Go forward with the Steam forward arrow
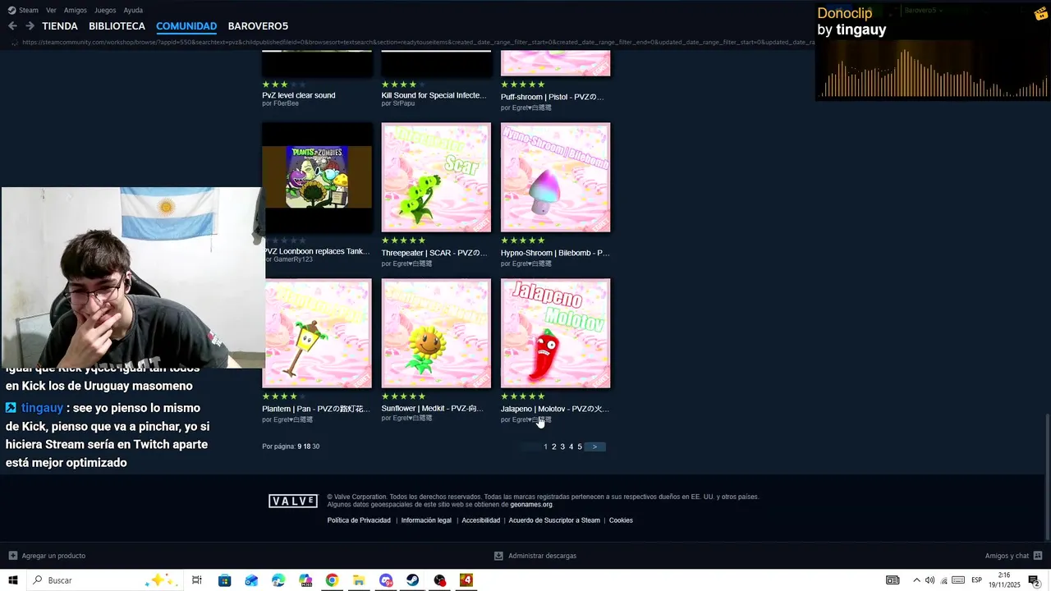This screenshot has width=1051, height=591. [x=30, y=26]
